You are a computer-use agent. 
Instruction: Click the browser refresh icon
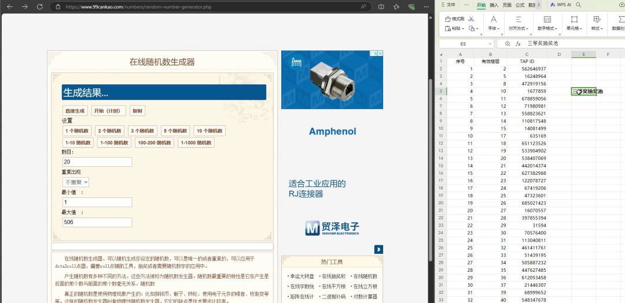pos(39,7)
